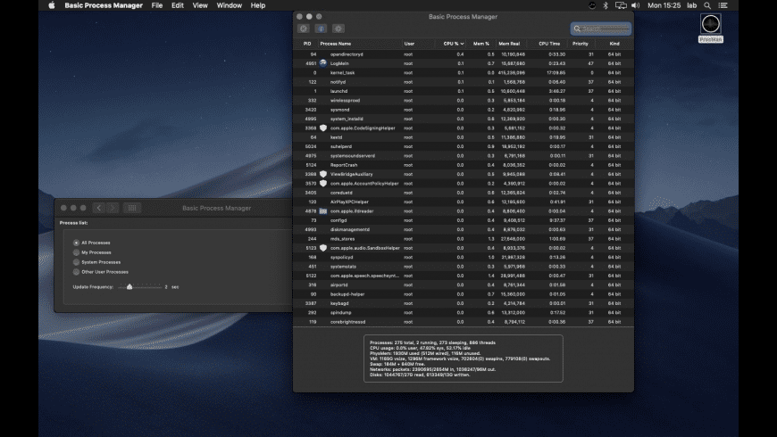Select the suhelperd process row
Image resolution: width=777 pixels, height=437 pixels.
464,146
